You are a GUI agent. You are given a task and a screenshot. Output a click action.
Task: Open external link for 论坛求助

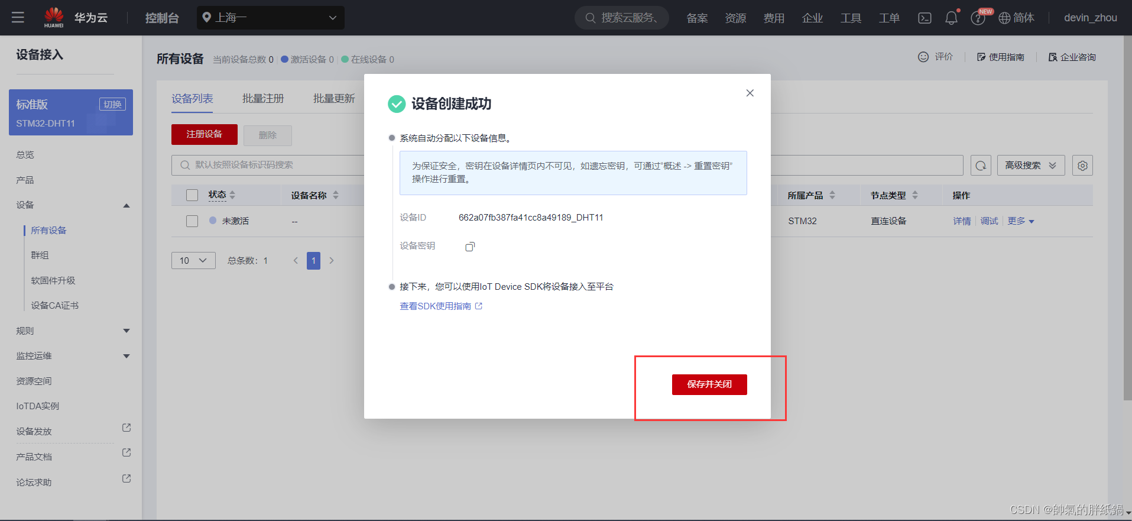[127, 478]
